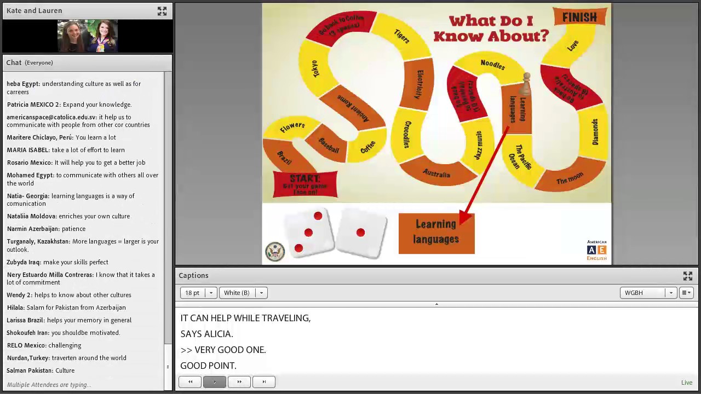Select Patricia MEXICO 2's message
The width and height of the screenshot is (701, 394).
(69, 105)
